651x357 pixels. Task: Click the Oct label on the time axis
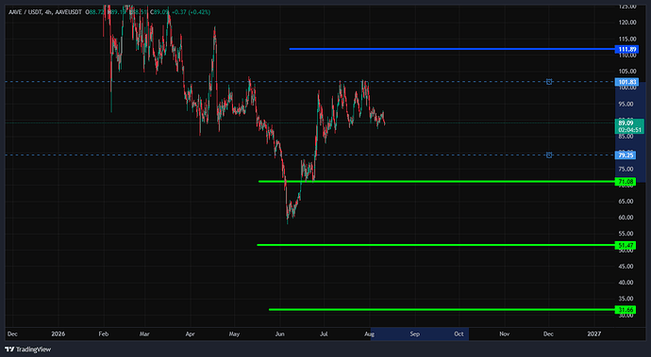pos(459,333)
